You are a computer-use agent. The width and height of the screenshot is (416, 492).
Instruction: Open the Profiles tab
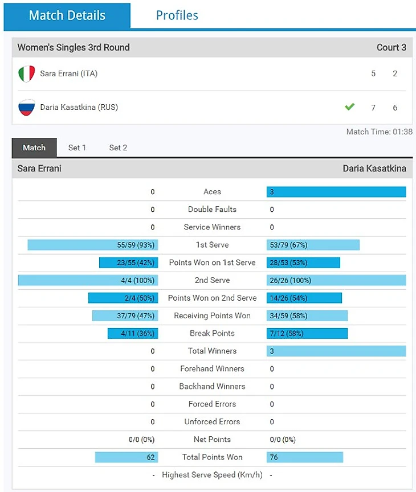coord(177,15)
